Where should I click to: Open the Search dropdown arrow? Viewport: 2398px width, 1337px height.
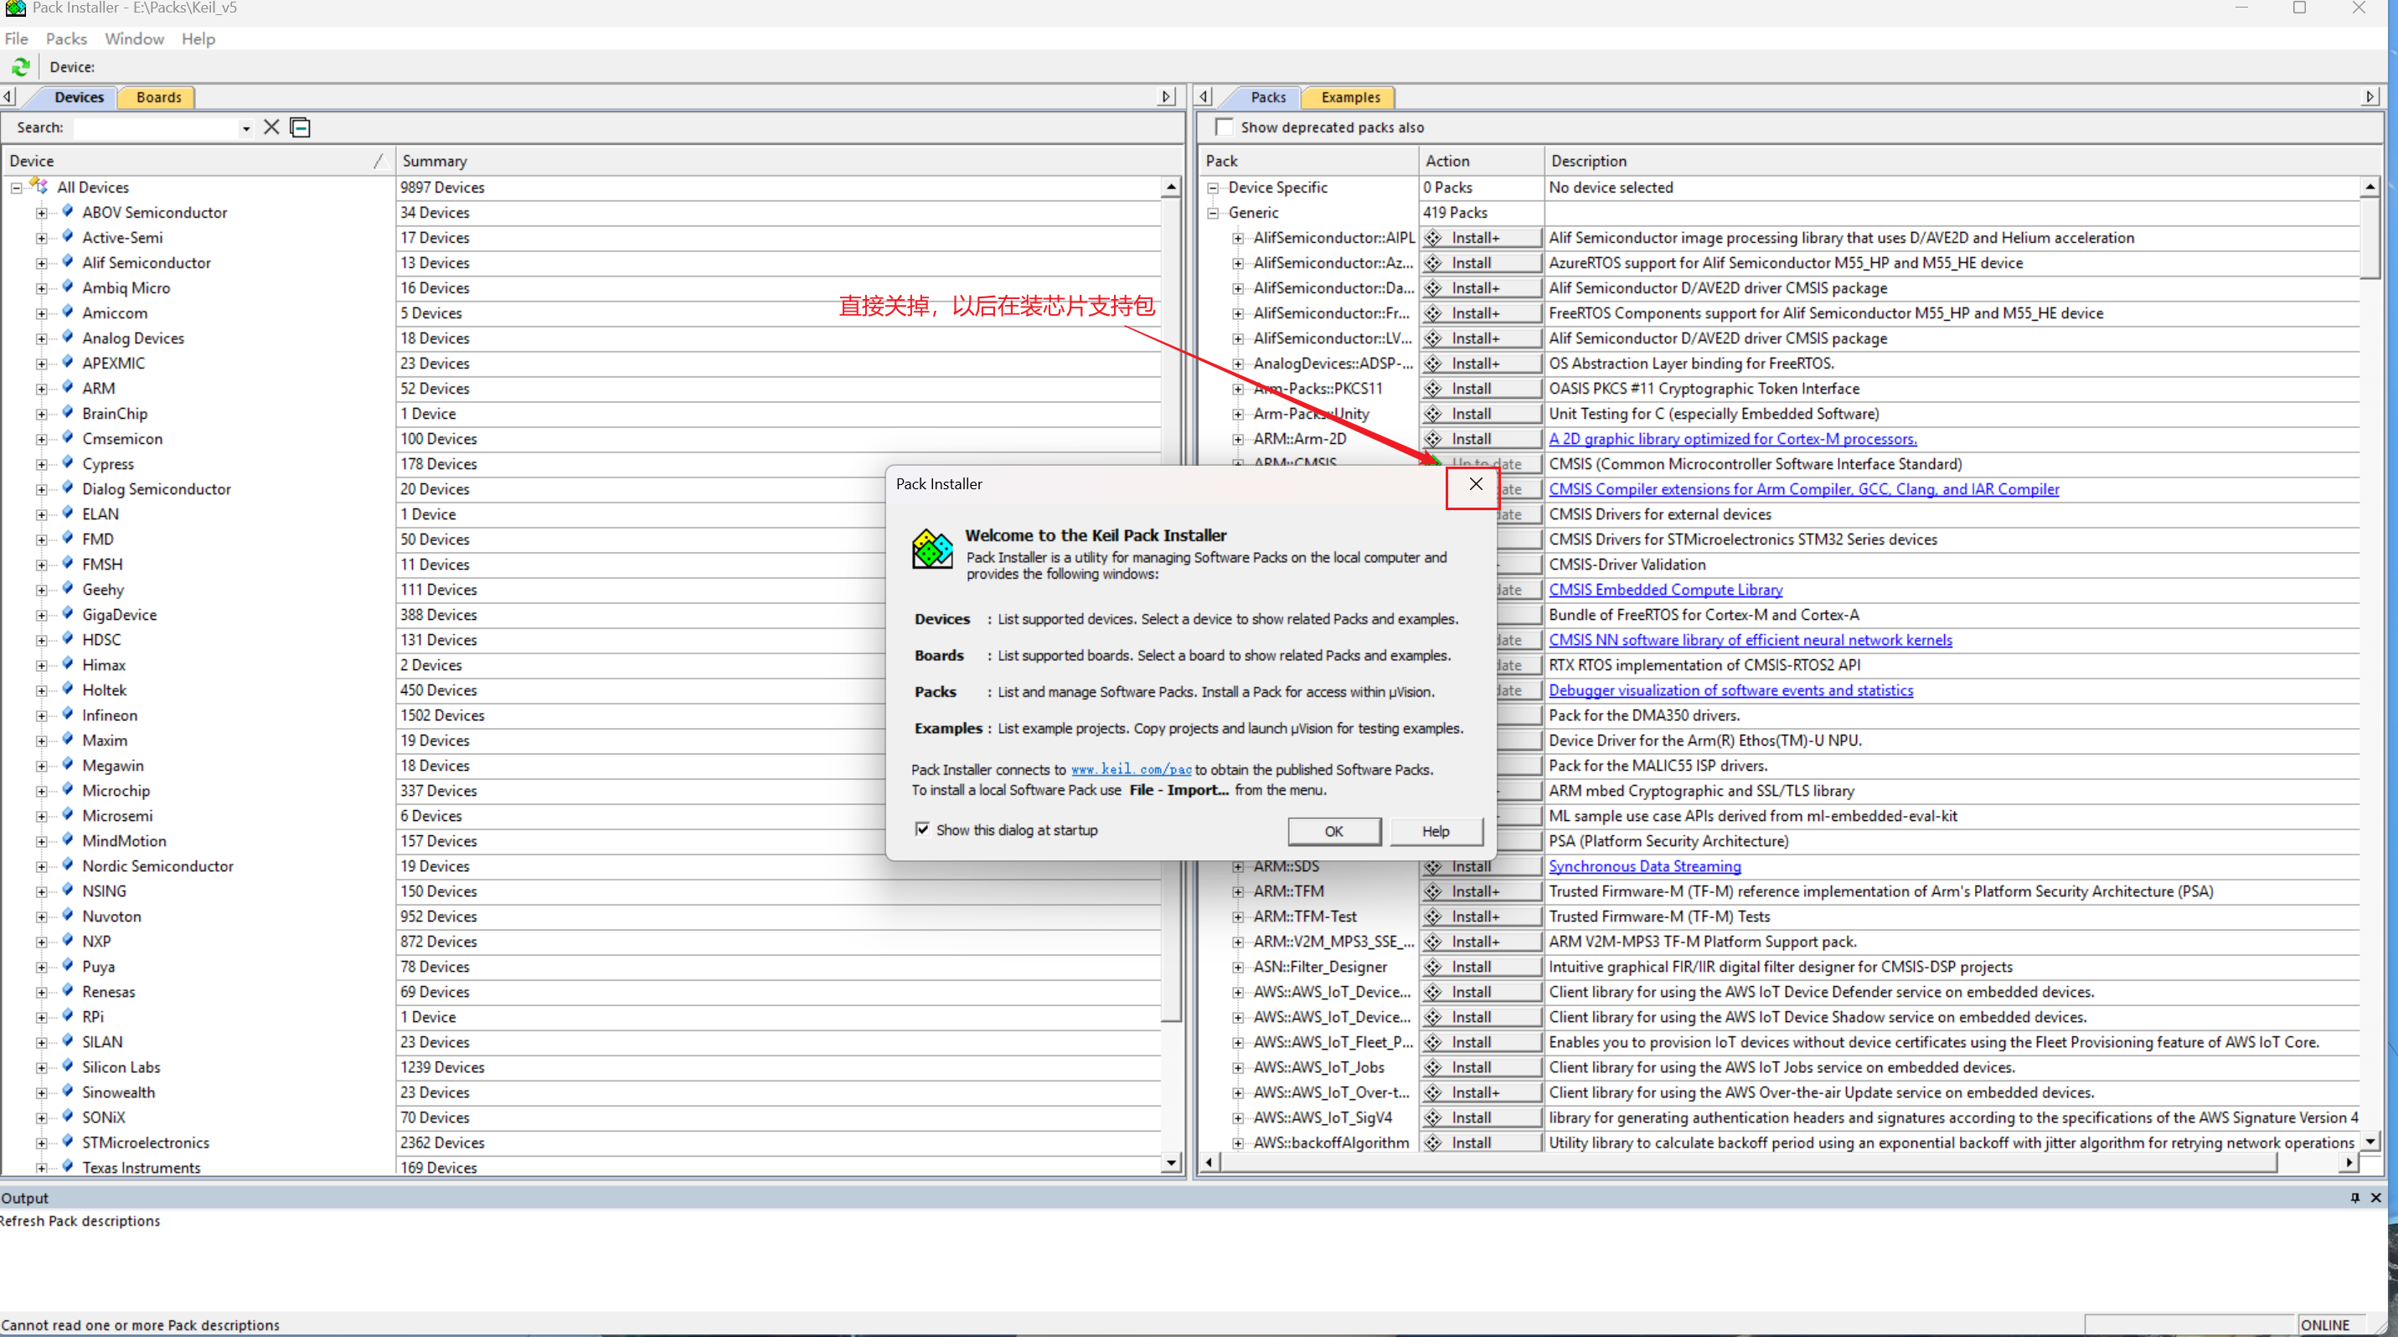tap(245, 128)
